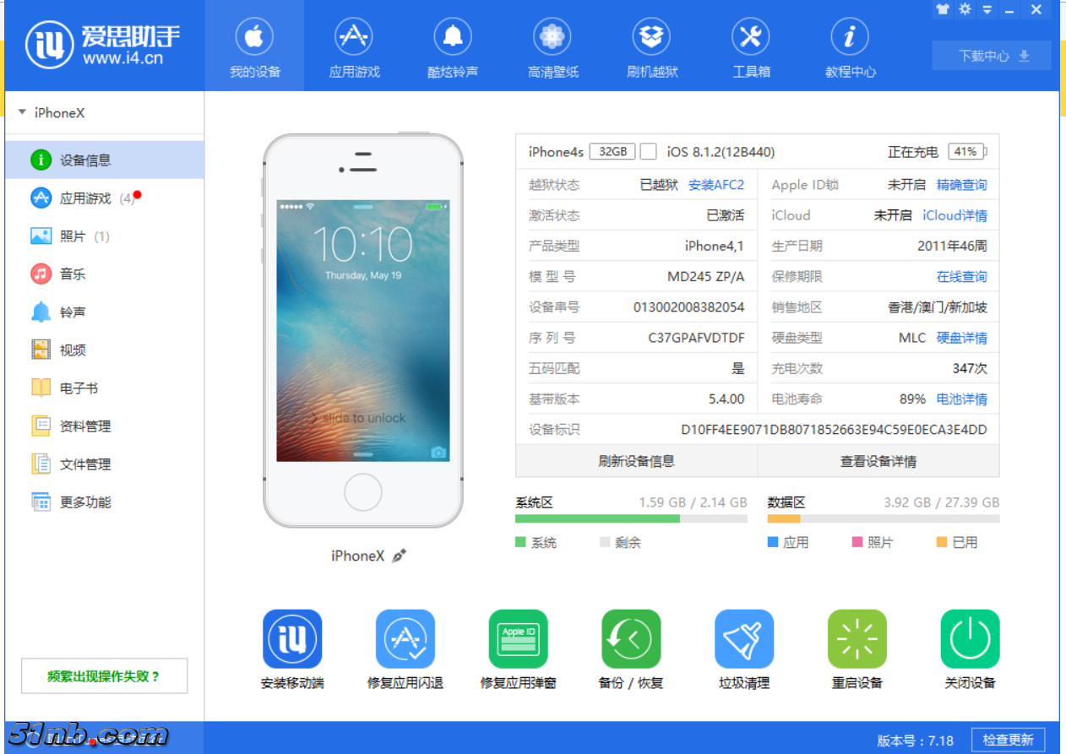
Task: Launch the 垃圾清理 icon
Action: coord(744,639)
